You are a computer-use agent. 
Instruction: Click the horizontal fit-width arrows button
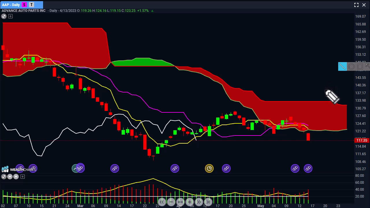180,202
